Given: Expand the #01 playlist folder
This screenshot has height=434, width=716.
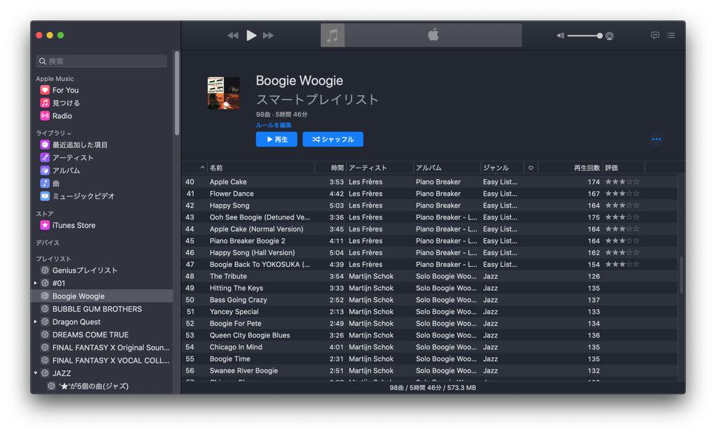Looking at the screenshot, I should click(36, 283).
